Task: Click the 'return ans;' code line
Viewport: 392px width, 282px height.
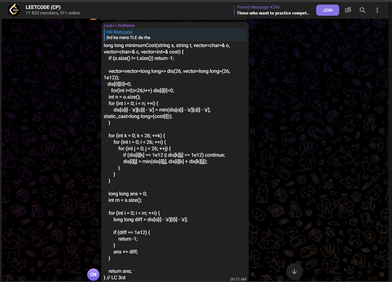Action: [120, 271]
